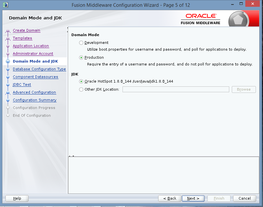Choose Oracle HotSpot 1.8.0_144 JDK option
The image size is (263, 207).
[x=81, y=82]
